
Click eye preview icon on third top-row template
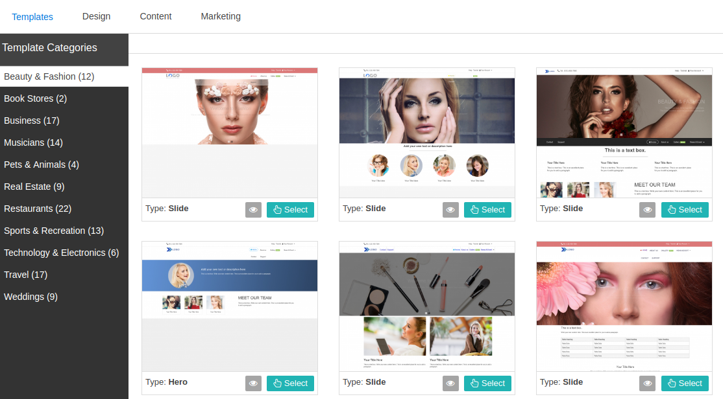(x=647, y=209)
